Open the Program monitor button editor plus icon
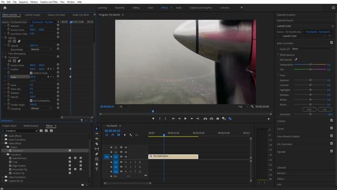The image size is (337, 190). (269, 119)
